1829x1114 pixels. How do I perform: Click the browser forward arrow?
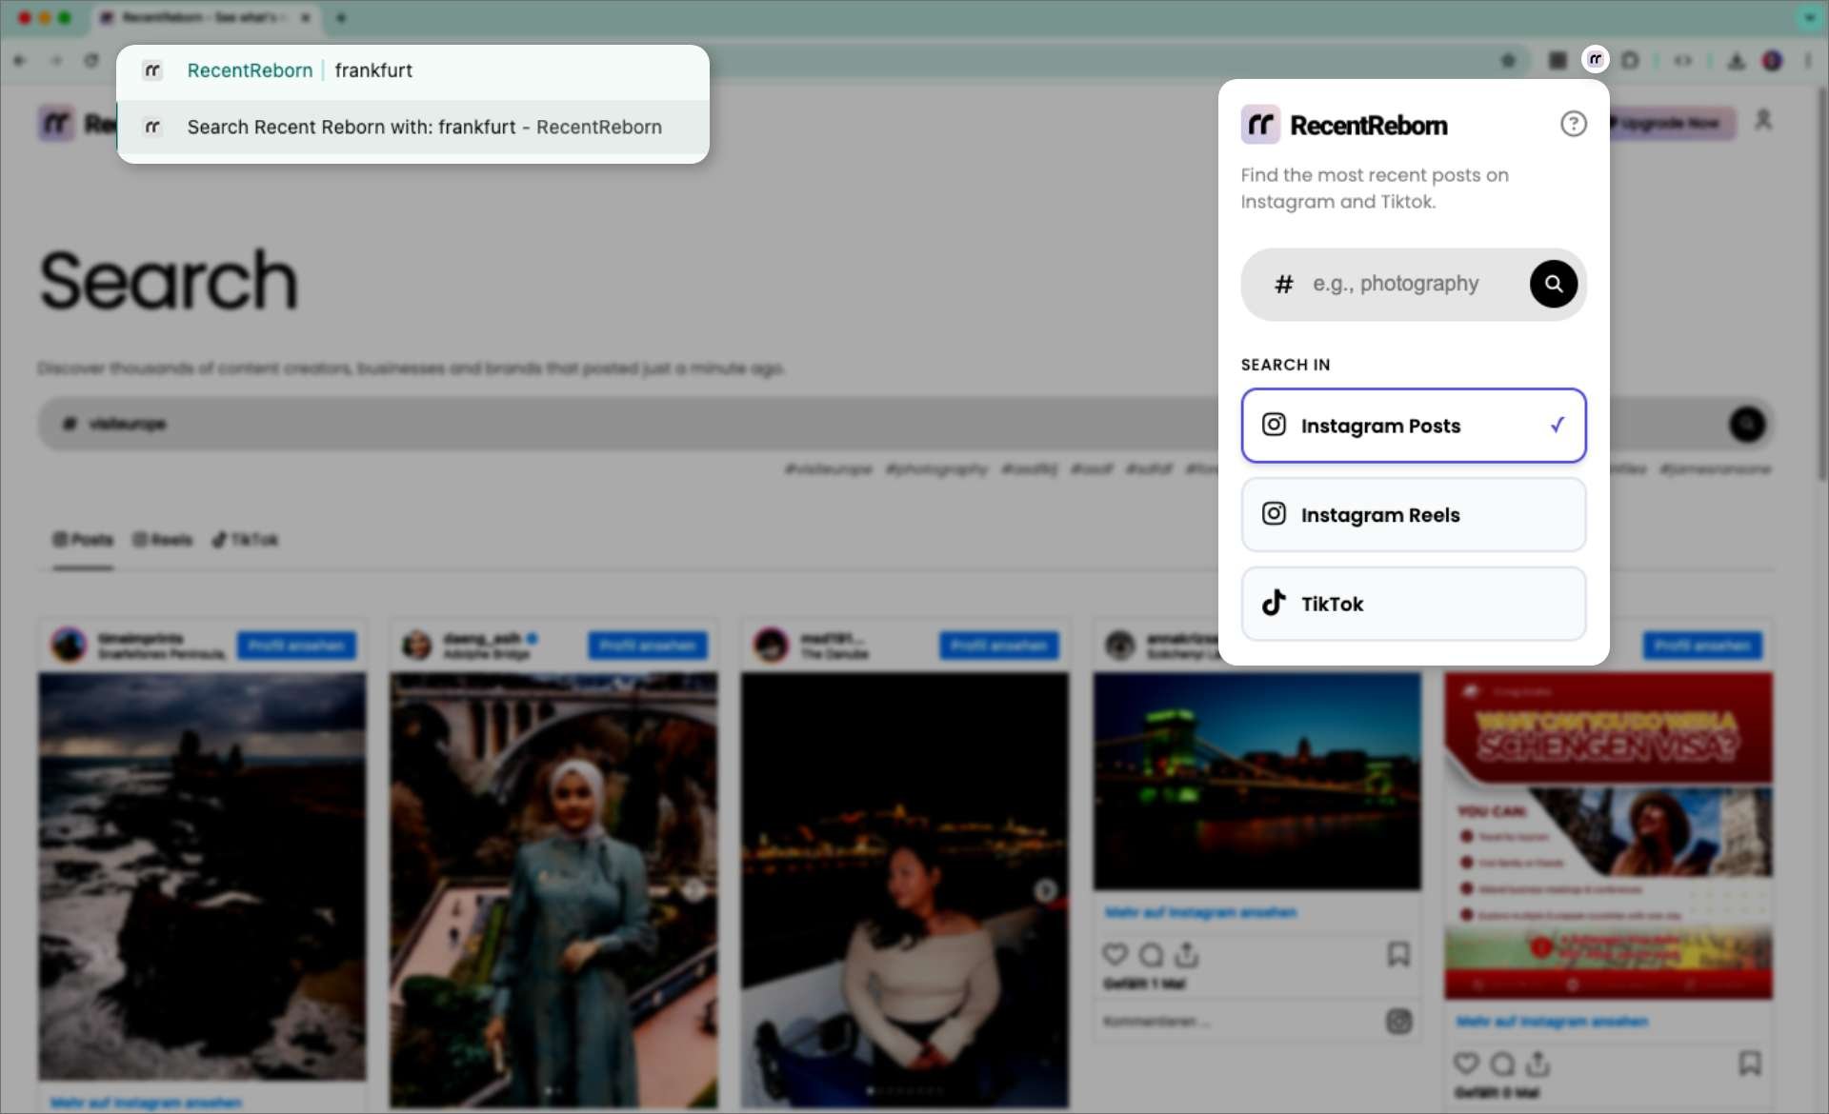(56, 60)
